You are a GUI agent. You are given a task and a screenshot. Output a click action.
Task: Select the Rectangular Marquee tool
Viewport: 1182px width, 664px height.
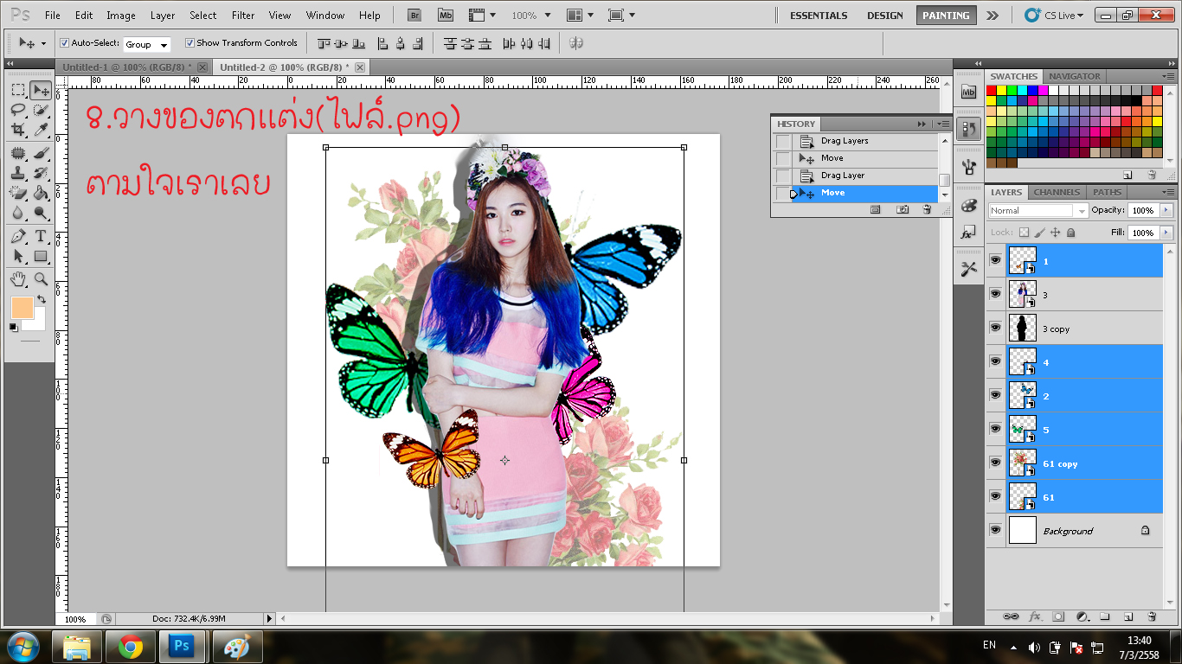point(18,90)
